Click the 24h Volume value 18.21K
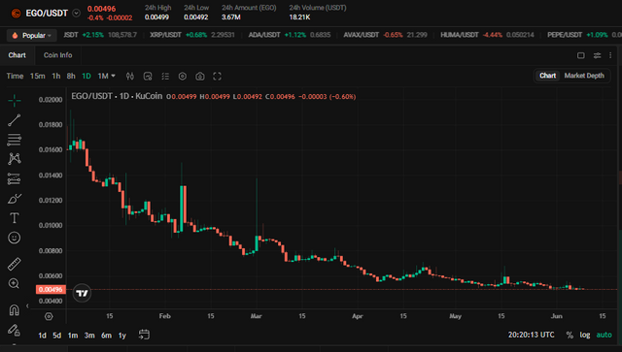The image size is (622, 352). 299,17
